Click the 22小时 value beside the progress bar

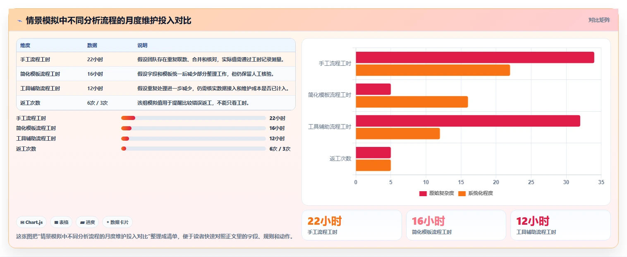click(x=277, y=118)
